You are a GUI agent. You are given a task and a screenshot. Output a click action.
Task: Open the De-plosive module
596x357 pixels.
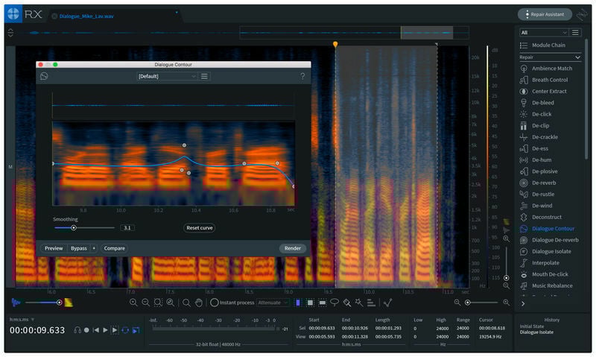pyautogui.click(x=539, y=171)
